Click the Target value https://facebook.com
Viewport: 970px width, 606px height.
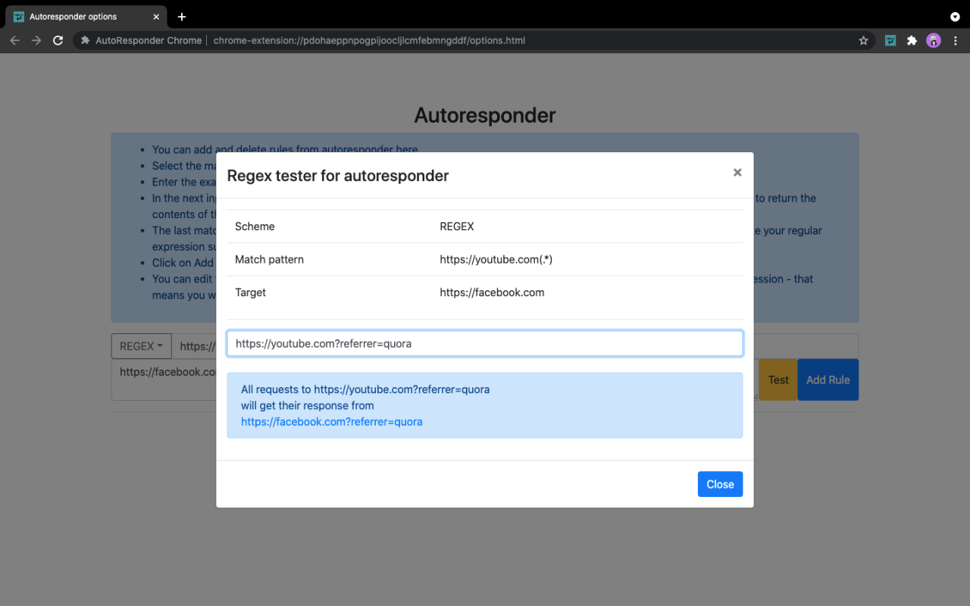click(x=492, y=292)
